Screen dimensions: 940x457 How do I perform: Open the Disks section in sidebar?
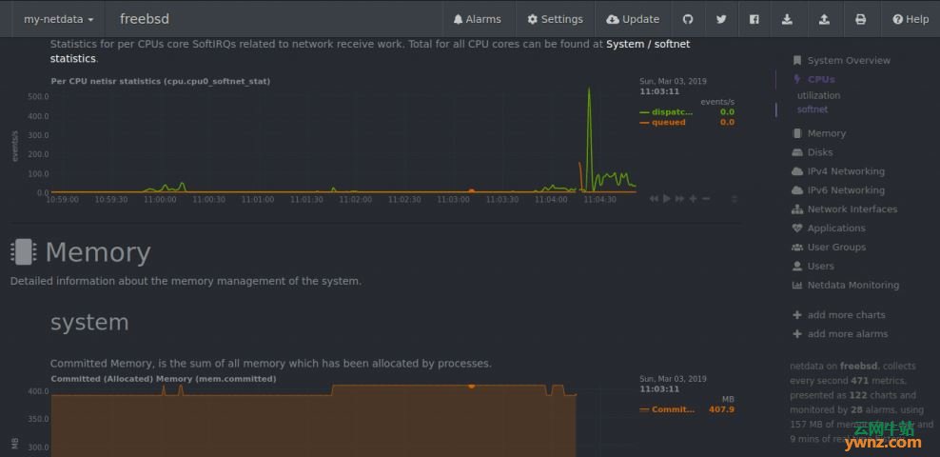click(819, 152)
